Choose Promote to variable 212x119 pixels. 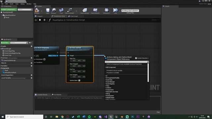(x=113, y=73)
